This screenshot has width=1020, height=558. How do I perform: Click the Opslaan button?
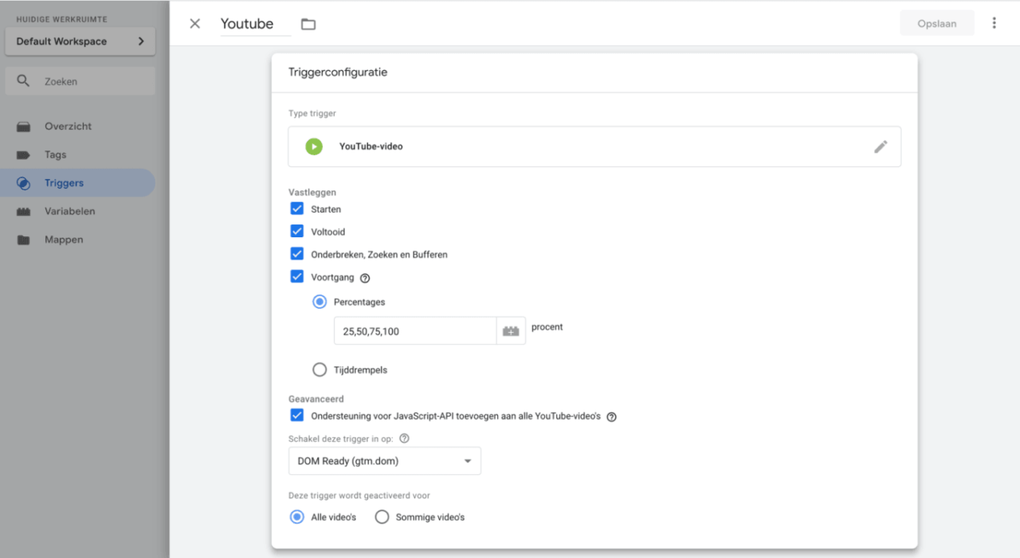(x=936, y=23)
